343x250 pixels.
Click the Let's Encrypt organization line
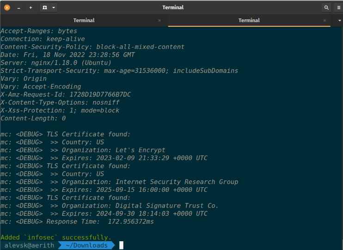pos(83,150)
